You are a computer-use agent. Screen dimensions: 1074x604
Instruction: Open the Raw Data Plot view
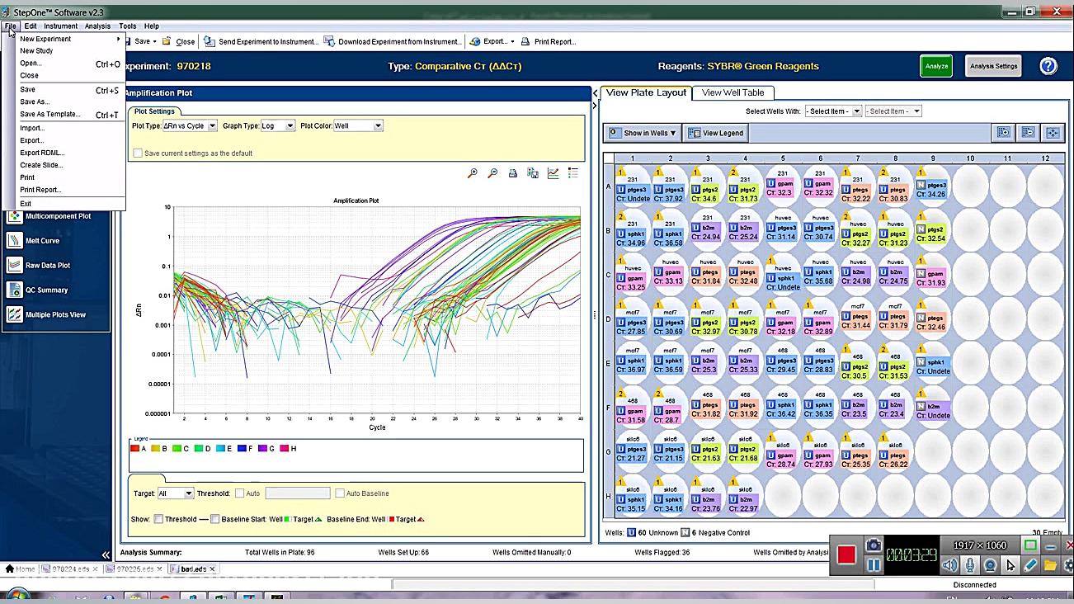tap(39, 266)
